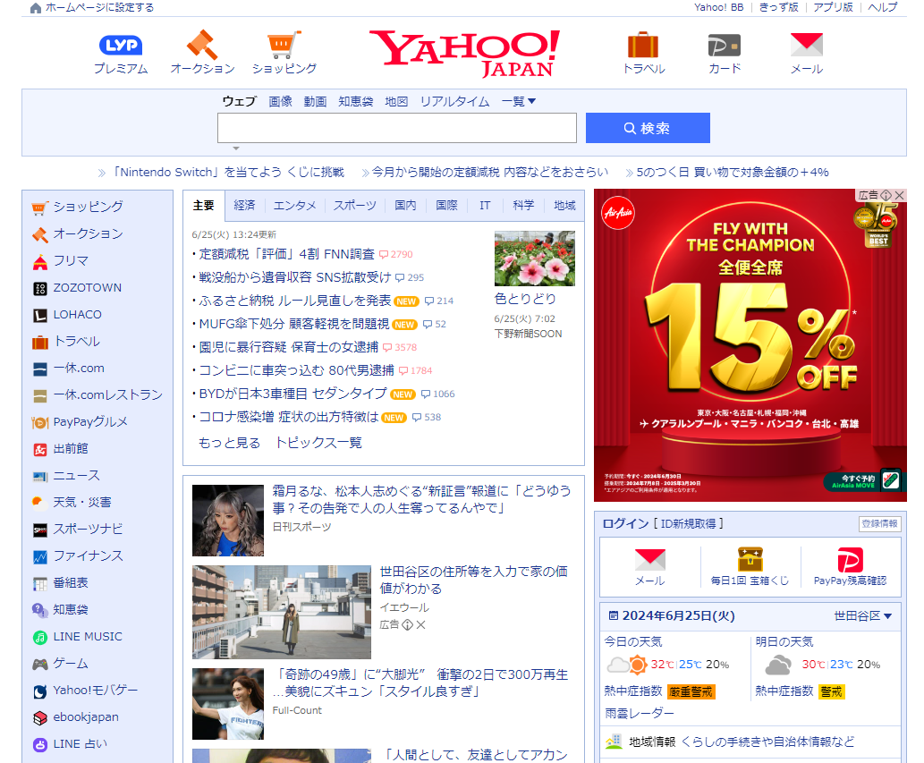Viewport: 924px width, 763px height.
Task: Open ゲーム in the sidebar
Action: click(70, 664)
